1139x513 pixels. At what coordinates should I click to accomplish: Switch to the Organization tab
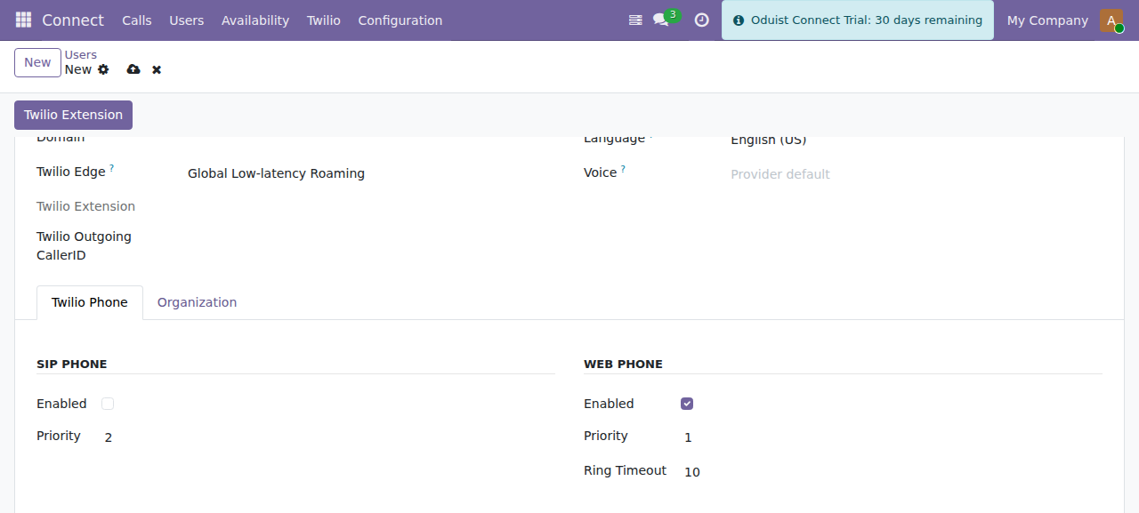click(197, 302)
